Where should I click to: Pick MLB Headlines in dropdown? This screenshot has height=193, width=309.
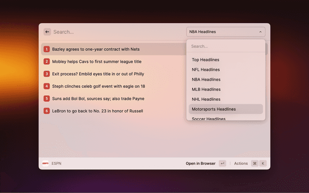point(206,89)
